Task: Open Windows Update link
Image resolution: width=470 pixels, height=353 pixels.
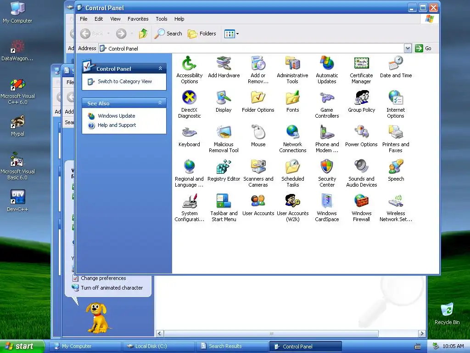Action: tap(116, 116)
